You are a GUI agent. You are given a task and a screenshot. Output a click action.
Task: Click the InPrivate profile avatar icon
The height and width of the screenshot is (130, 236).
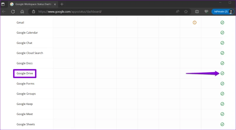(x=231, y=11)
